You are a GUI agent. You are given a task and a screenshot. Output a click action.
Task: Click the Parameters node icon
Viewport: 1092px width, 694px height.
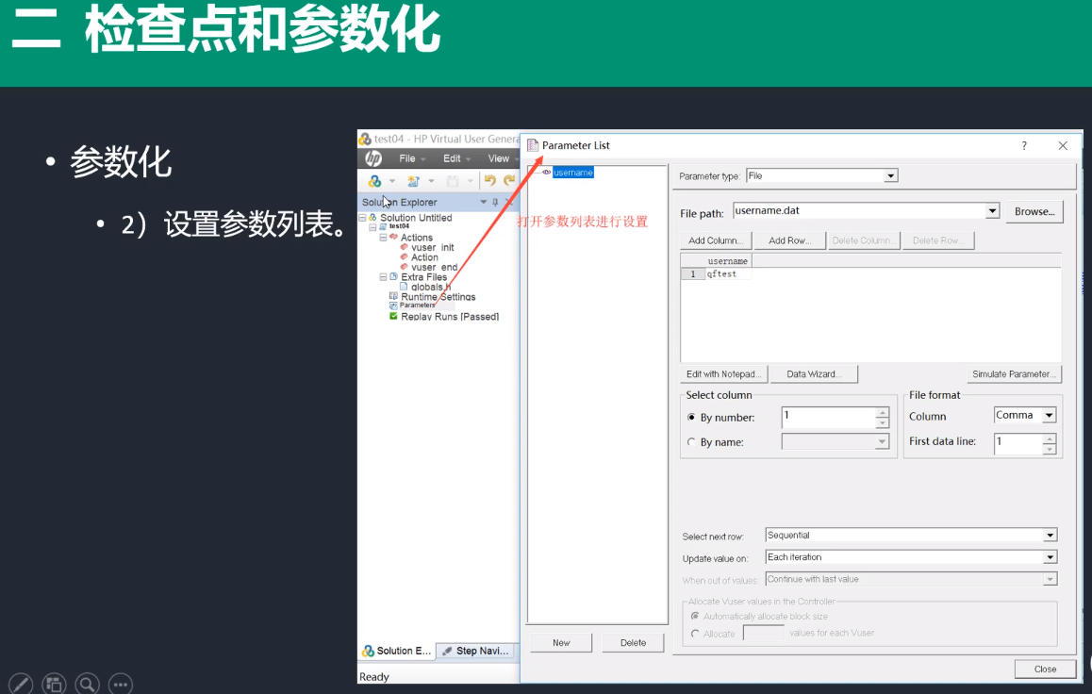coord(393,306)
